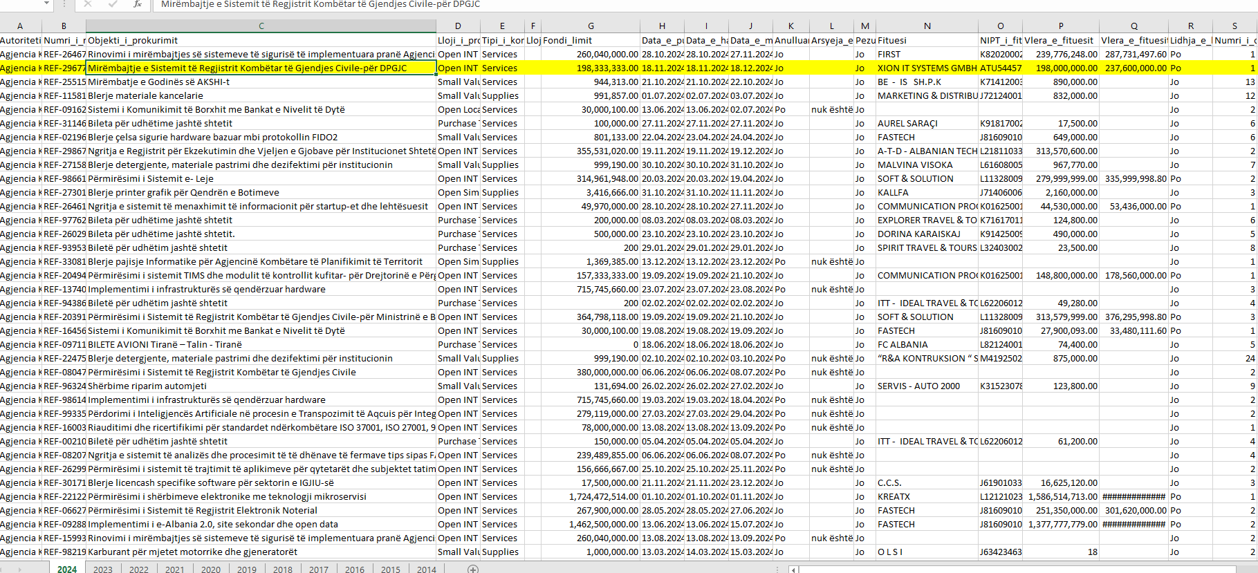Viewport: 1258px width, 573px height.
Task: Select column G header
Action: click(591, 26)
